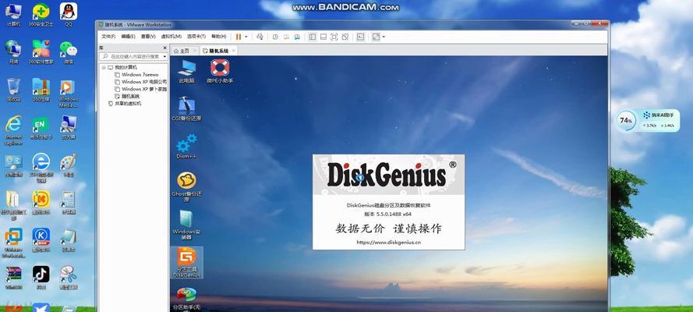Switch to the 主页 tab
693x312 pixels.
pyautogui.click(x=184, y=51)
